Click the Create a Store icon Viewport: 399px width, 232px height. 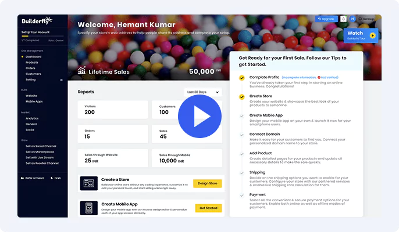pyautogui.click(x=90, y=183)
